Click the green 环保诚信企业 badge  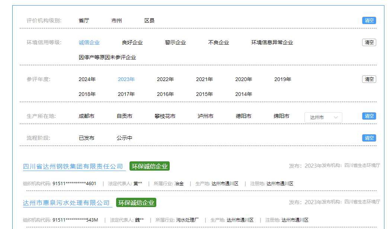pyautogui.click(x=149, y=166)
